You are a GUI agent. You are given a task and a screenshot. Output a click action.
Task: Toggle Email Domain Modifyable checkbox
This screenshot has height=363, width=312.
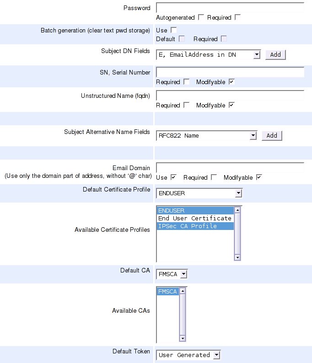pyautogui.click(x=259, y=177)
